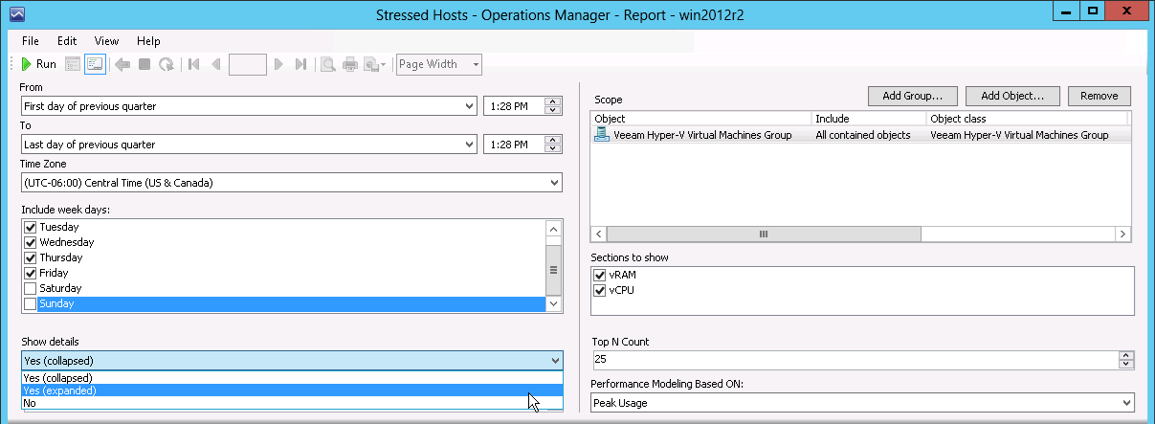Click week days list scroll up arrow

point(553,229)
